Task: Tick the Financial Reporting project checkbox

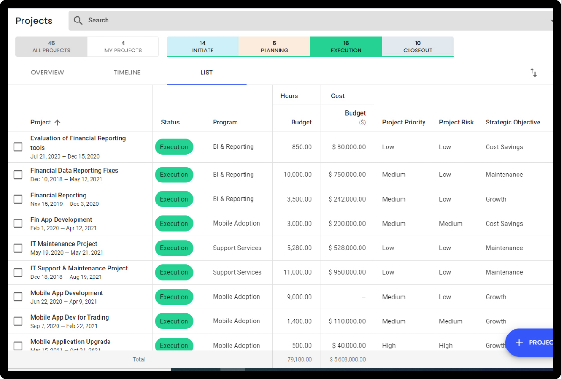Action: pyautogui.click(x=18, y=199)
